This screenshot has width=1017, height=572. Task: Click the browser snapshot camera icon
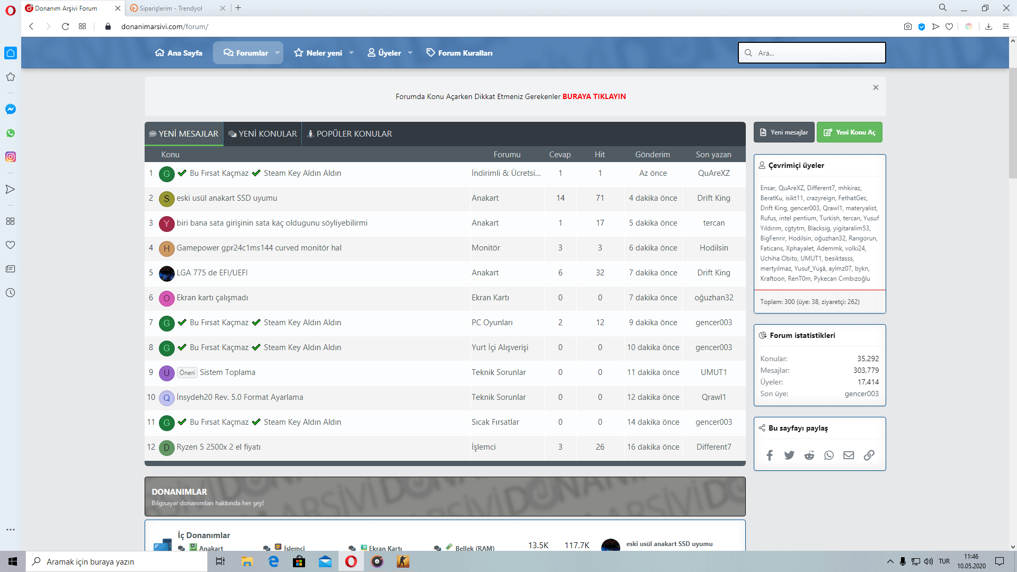(907, 26)
